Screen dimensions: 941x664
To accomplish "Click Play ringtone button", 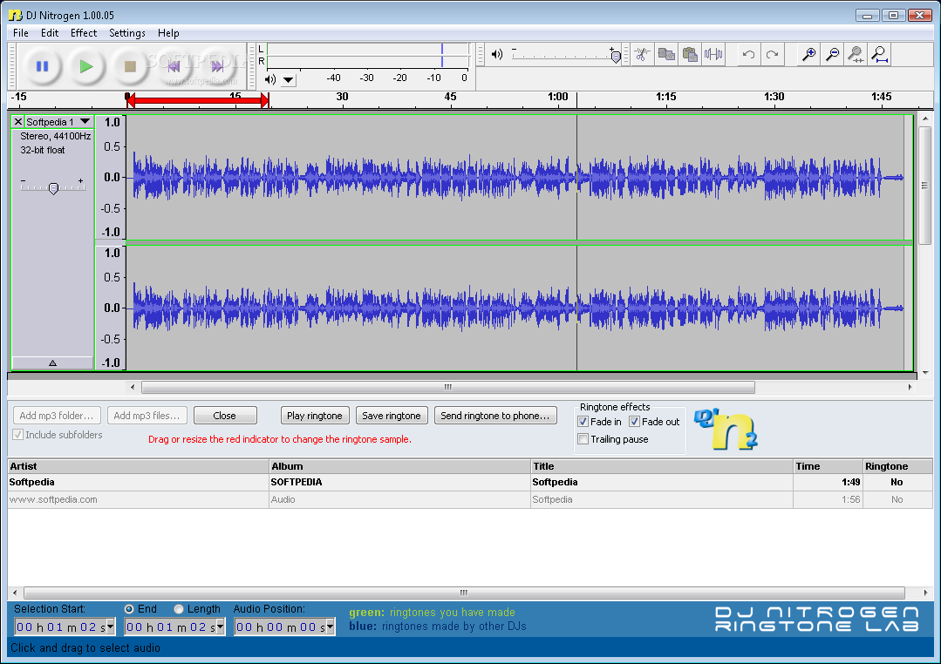I will [315, 416].
